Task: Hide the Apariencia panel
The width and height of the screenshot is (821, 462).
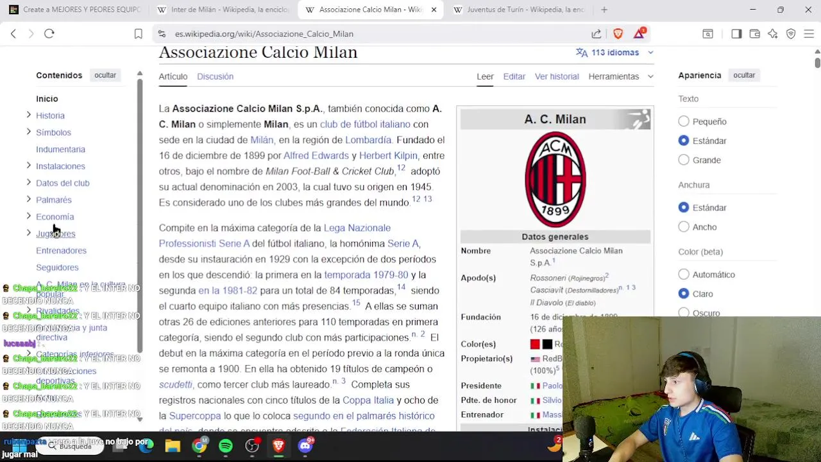Action: click(744, 75)
